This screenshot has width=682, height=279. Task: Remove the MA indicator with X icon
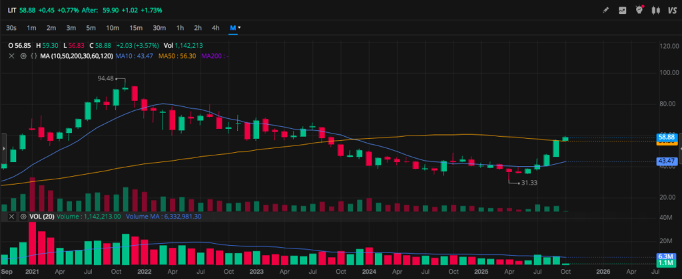[11, 56]
